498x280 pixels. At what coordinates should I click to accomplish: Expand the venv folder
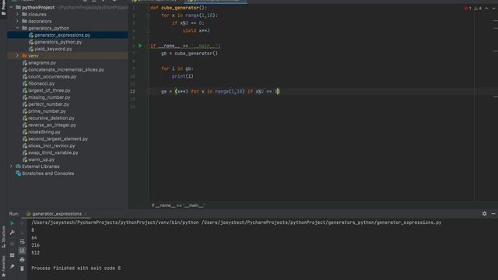17,56
